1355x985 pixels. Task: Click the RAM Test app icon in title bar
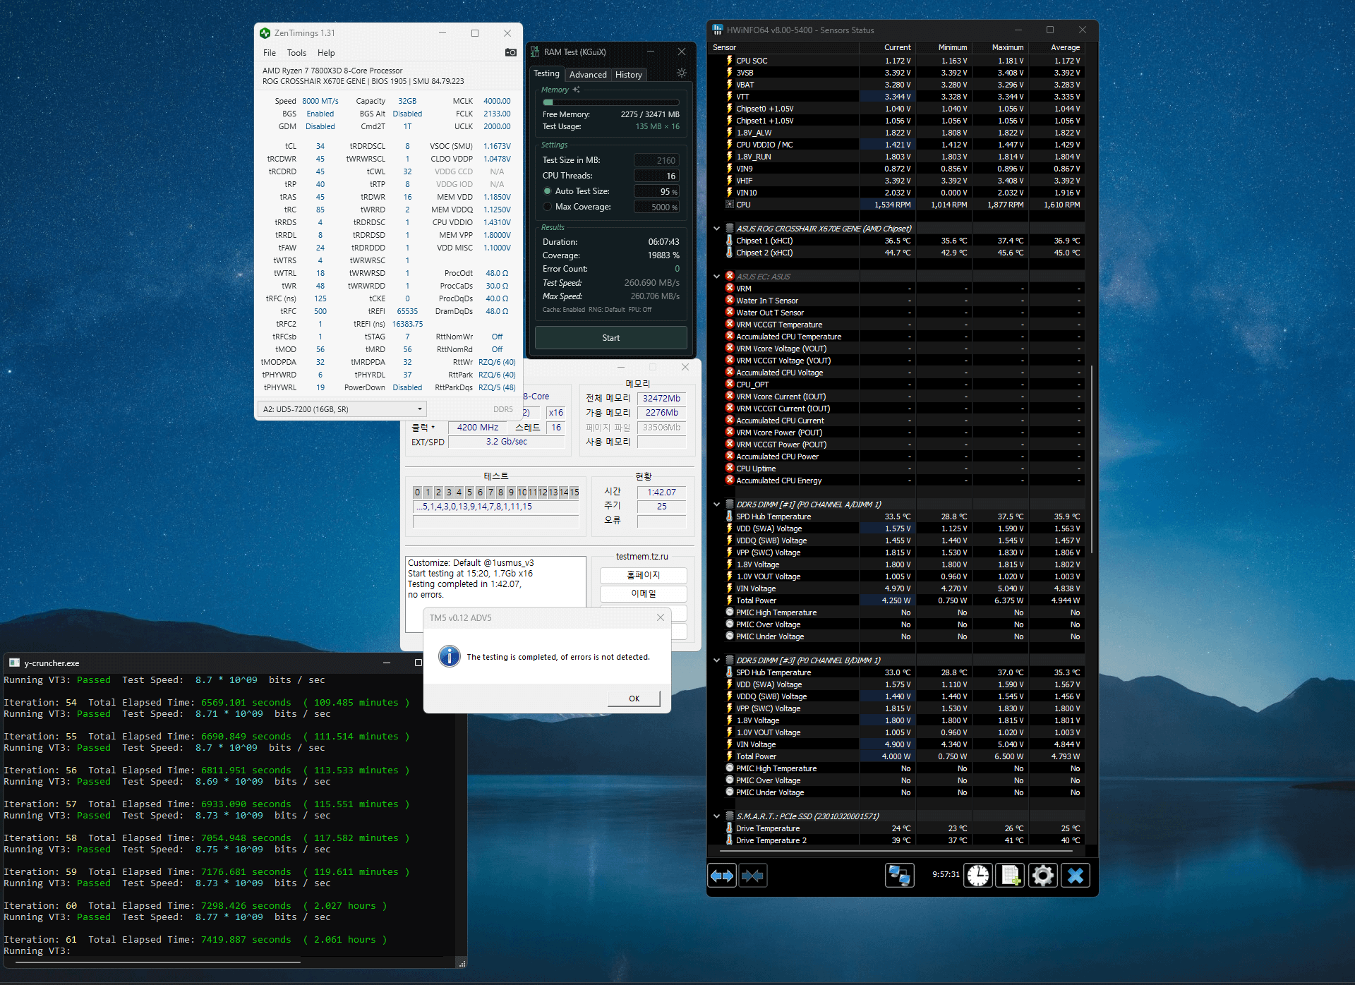pos(534,52)
